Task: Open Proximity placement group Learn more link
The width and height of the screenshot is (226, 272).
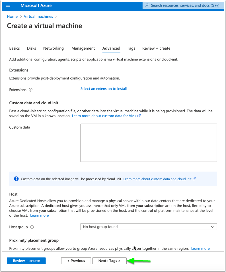Action: tap(200, 249)
